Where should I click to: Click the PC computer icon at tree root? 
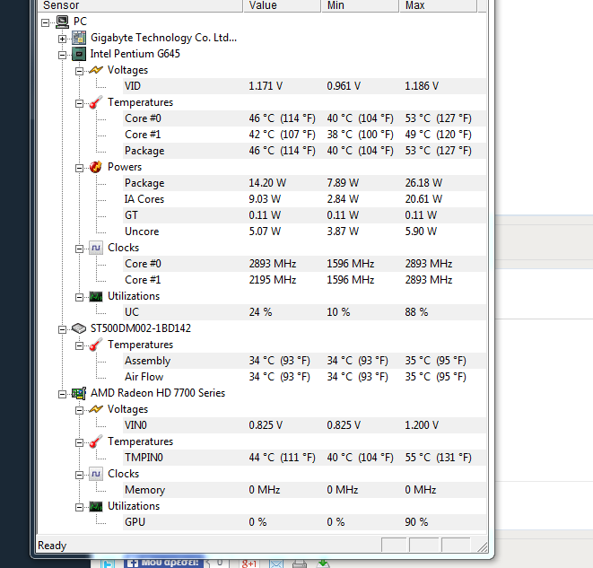point(62,22)
